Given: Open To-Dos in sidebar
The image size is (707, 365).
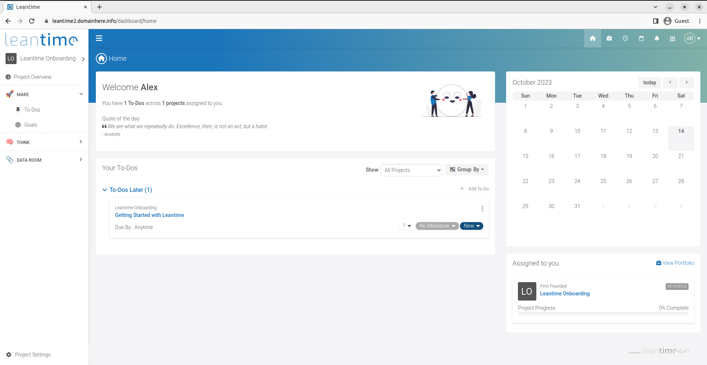Looking at the screenshot, I should tap(32, 110).
